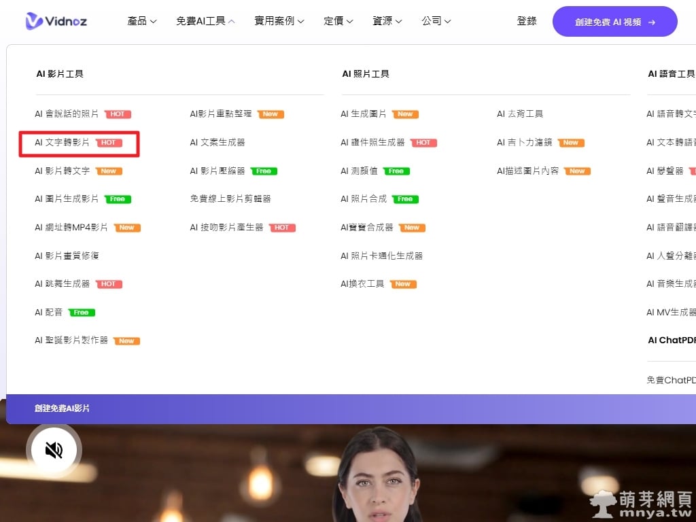This screenshot has height=522, width=696.
Task: Open AI 文字轉影片 tool
Action: (63, 143)
